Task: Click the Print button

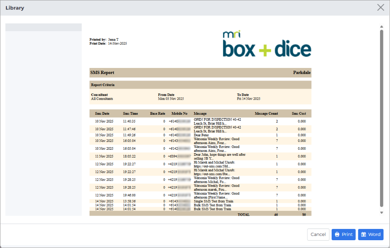Action: coord(343,235)
